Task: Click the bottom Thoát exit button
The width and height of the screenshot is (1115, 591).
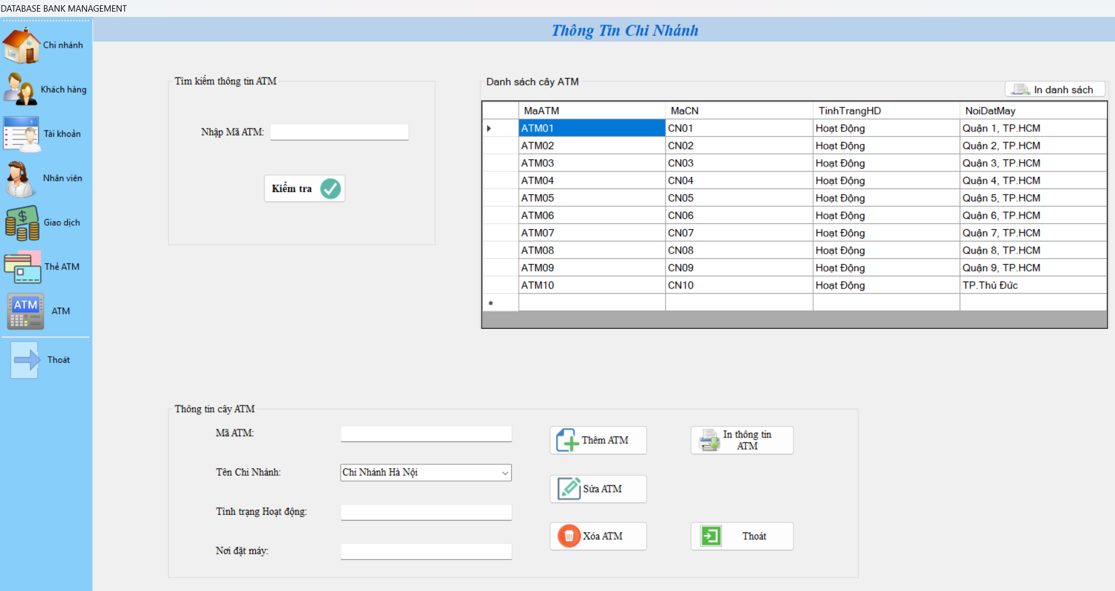Action: (x=742, y=536)
